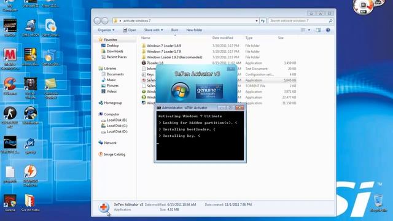Click the cmd icon in Administrator window title
This screenshot has height=221, width=393.
click(x=158, y=108)
